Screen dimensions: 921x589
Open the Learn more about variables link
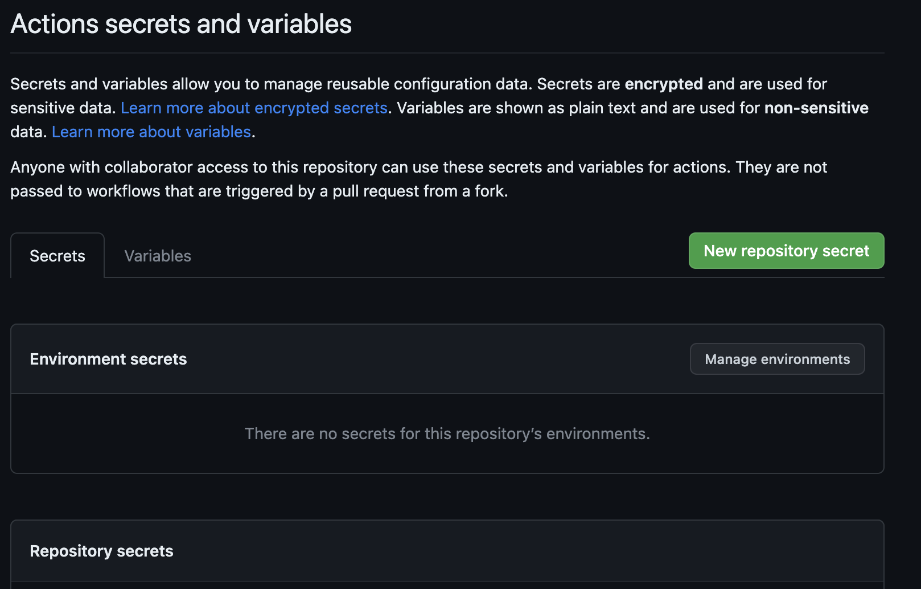(151, 132)
